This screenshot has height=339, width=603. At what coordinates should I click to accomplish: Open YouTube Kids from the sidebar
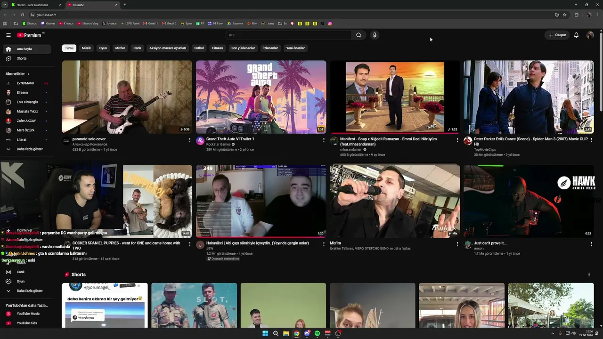(27, 323)
